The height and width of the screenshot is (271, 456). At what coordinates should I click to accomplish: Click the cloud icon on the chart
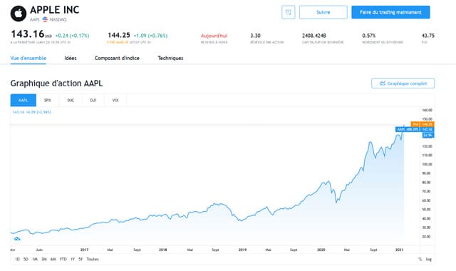(x=17, y=239)
